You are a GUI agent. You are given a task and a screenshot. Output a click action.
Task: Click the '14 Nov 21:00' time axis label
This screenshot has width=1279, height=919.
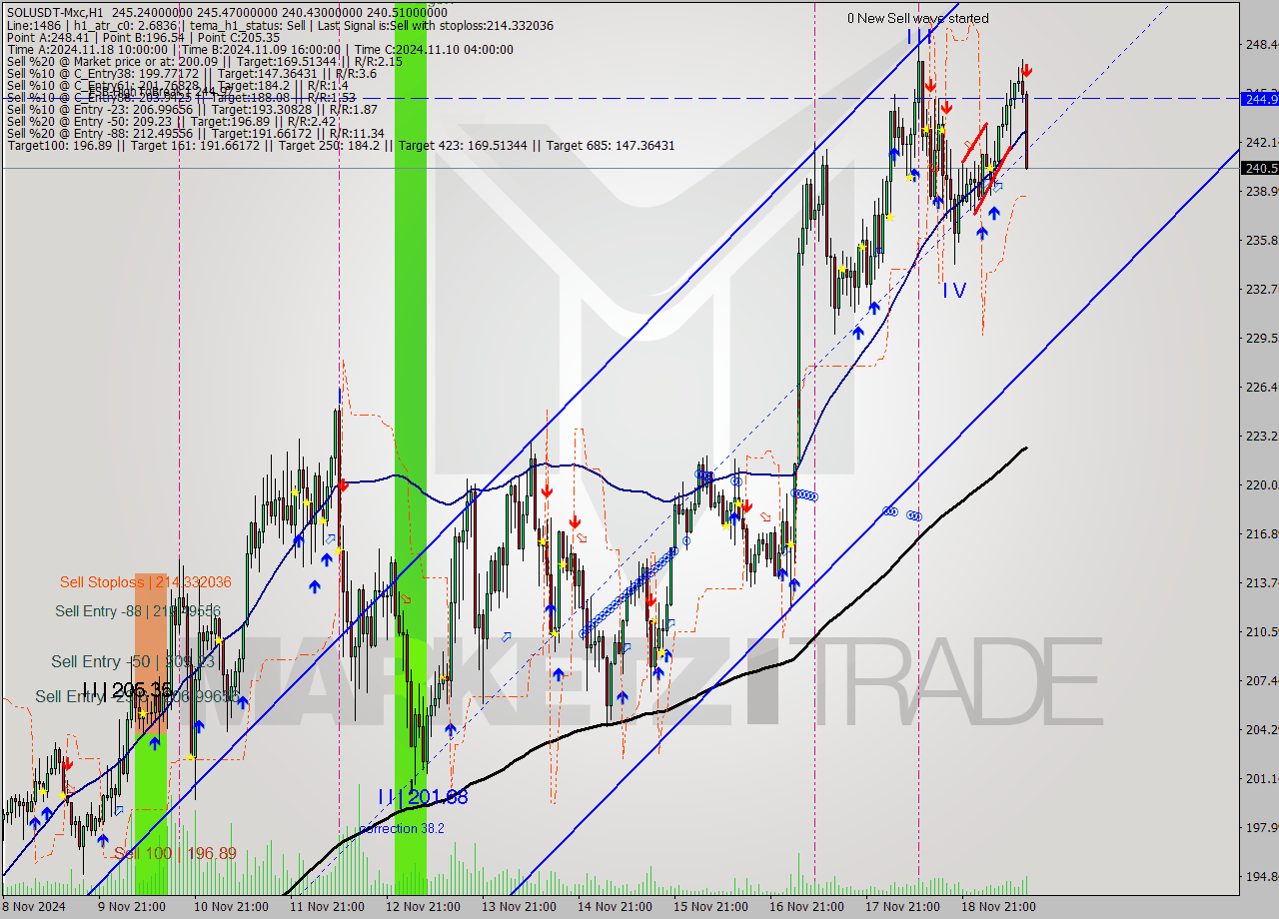615,907
